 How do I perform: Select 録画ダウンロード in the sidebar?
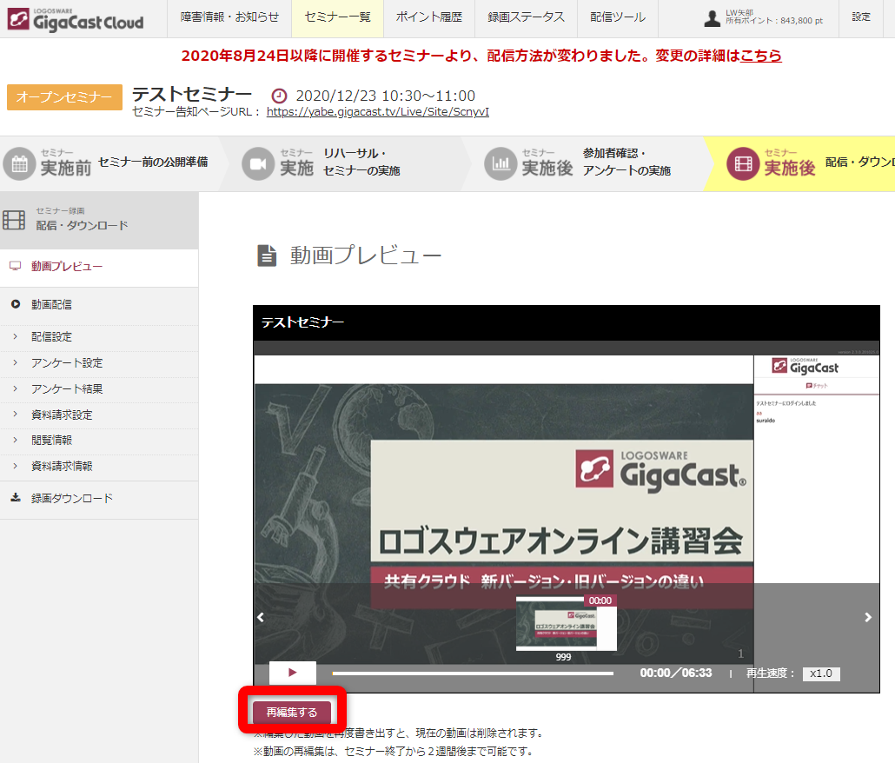point(72,499)
